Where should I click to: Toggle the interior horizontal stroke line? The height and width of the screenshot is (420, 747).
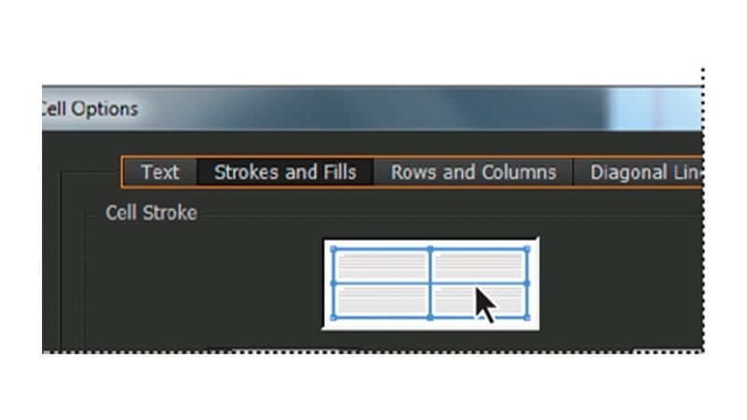[383, 284]
